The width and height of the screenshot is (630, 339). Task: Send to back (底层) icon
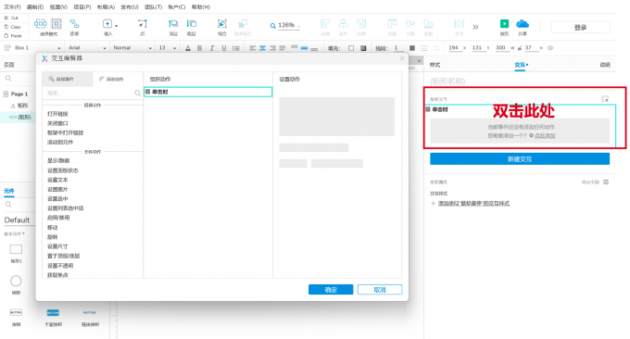click(192, 24)
